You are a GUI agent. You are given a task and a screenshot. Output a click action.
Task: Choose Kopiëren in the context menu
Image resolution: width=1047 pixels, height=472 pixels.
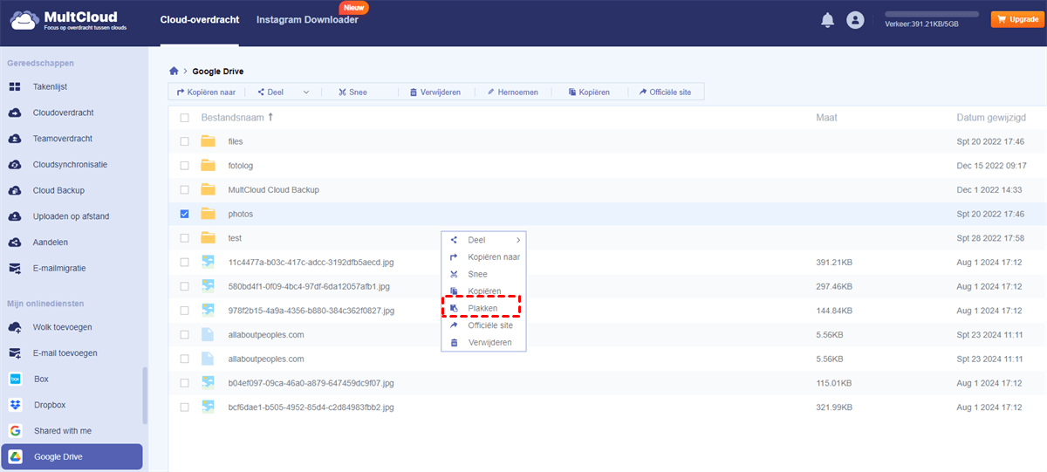(484, 291)
